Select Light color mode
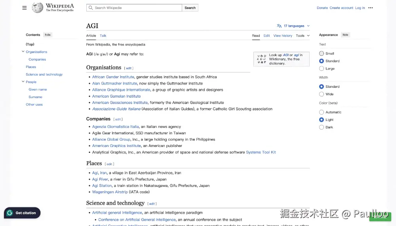396x226 pixels. (321, 120)
